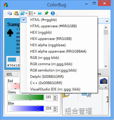The height and width of the screenshot is (120, 114).
Task: Click the Red gradient slider
Action: coord(13,86)
